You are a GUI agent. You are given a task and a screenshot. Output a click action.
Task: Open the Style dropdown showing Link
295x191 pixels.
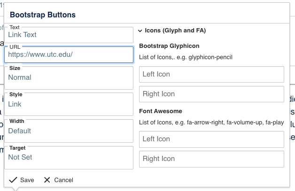(69, 104)
